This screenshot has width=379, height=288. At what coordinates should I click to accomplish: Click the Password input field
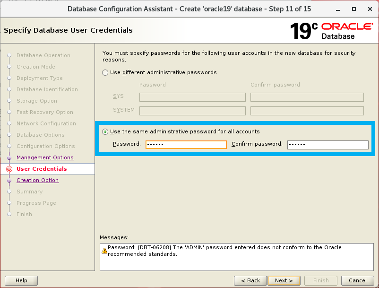click(x=186, y=145)
